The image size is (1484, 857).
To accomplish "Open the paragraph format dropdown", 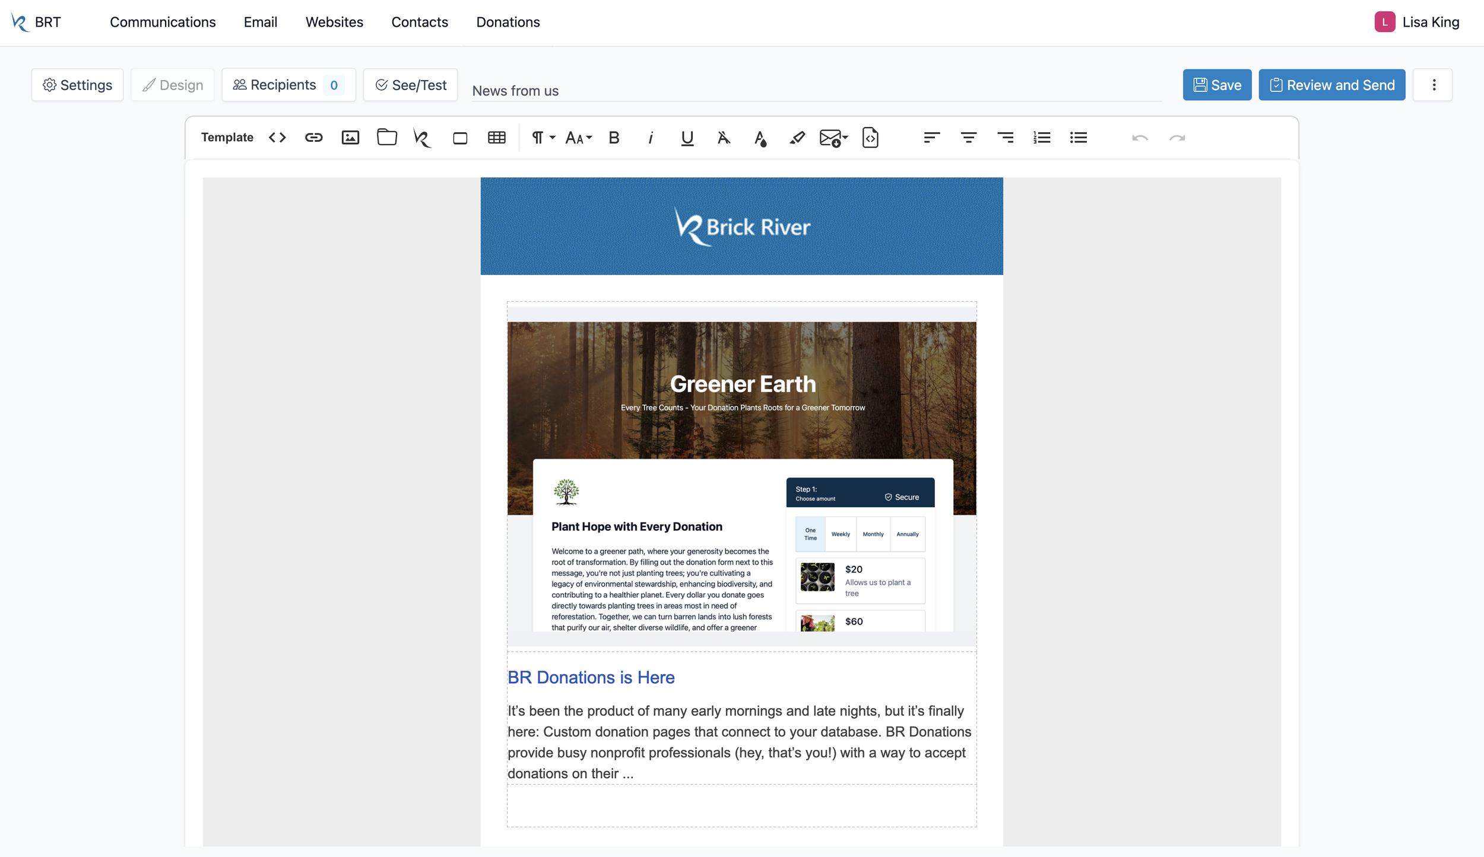I will click(543, 138).
